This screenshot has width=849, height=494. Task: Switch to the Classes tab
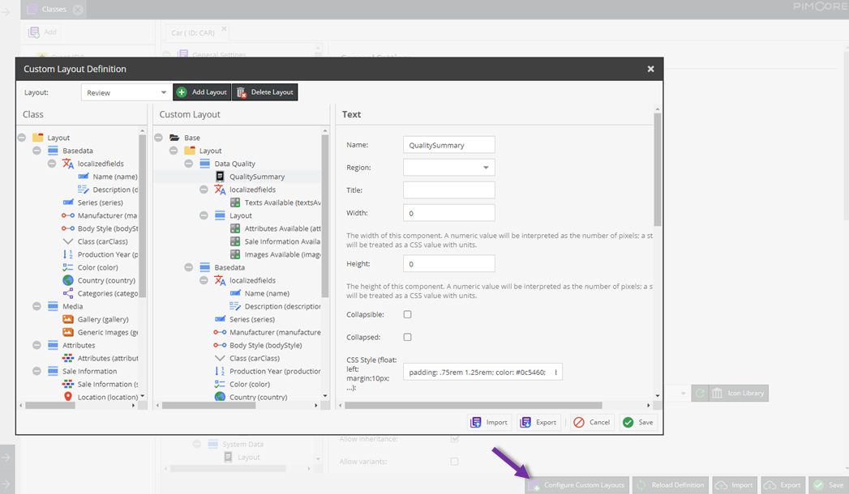coord(54,10)
